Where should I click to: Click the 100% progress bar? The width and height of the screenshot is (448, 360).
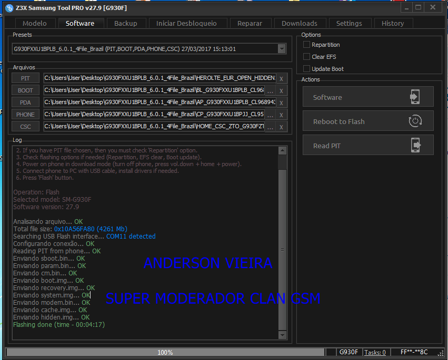165,352
